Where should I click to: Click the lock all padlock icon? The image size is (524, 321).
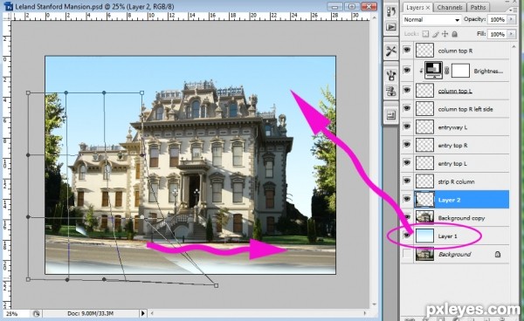tap(454, 34)
